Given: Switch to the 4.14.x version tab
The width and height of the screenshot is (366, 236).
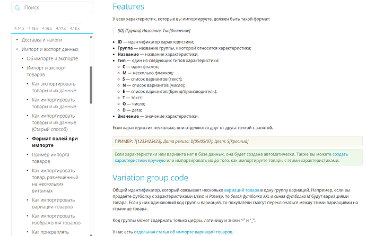Looking at the screenshot, I should [x=19, y=28].
